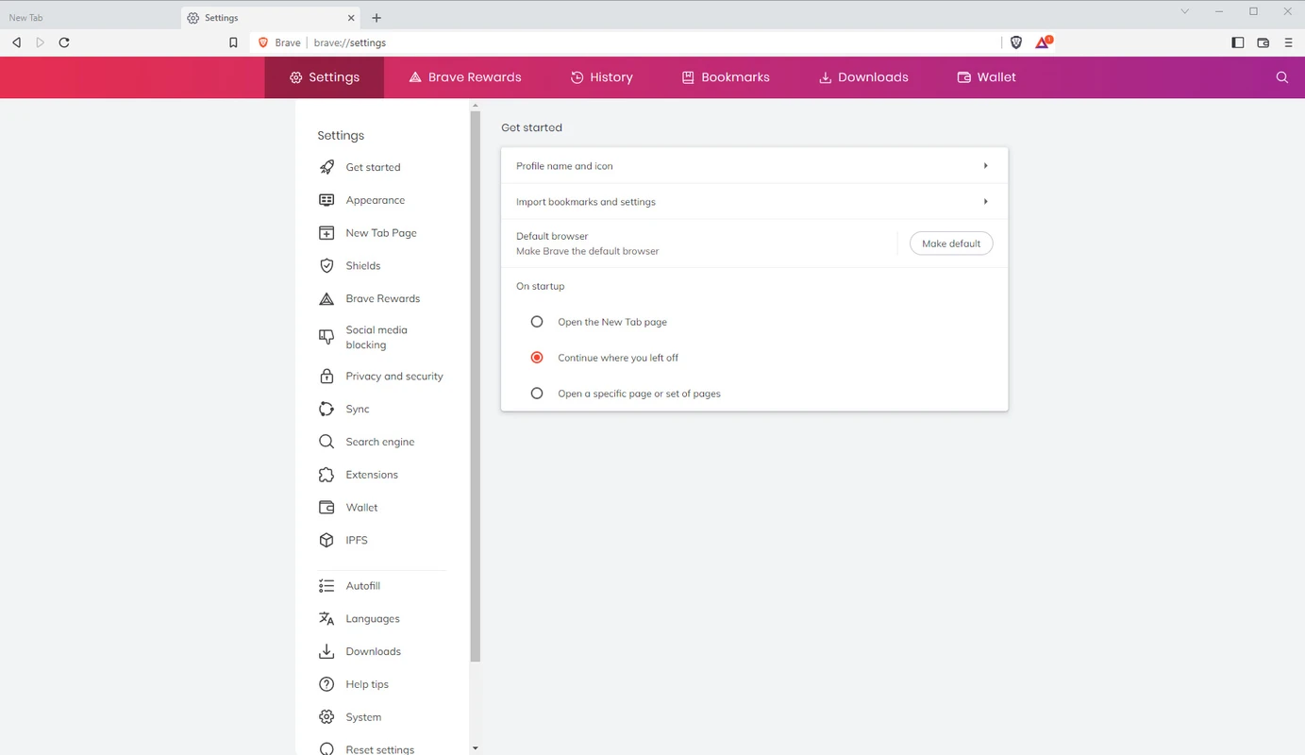Click the IPFS cube icon
Image resolution: width=1305 pixels, height=755 pixels.
click(326, 540)
